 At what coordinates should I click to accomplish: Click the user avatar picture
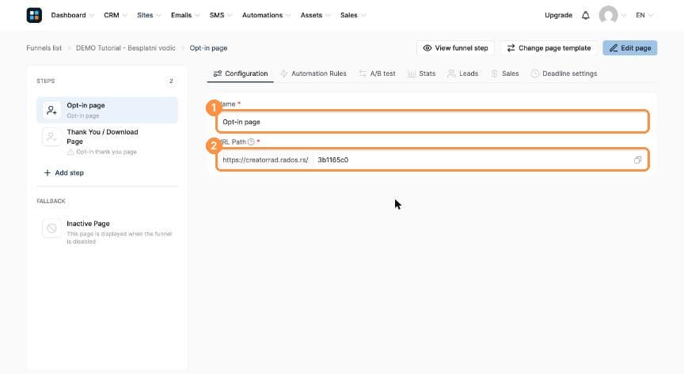tap(608, 15)
